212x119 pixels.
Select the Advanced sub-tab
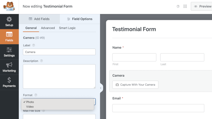[48, 28]
